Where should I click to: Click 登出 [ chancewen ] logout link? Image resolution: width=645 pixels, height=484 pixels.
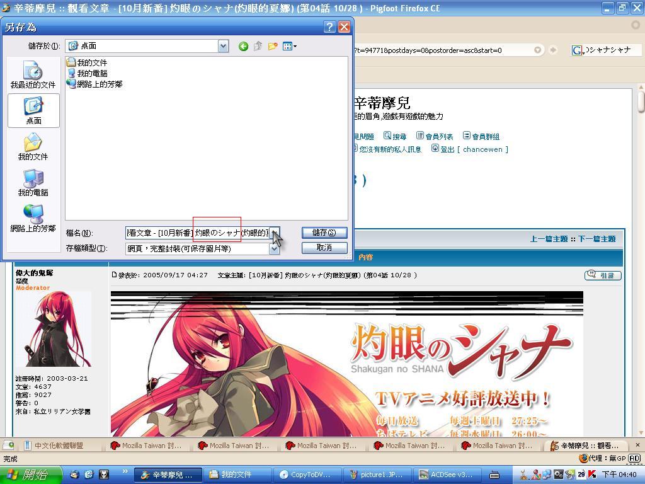click(469, 149)
